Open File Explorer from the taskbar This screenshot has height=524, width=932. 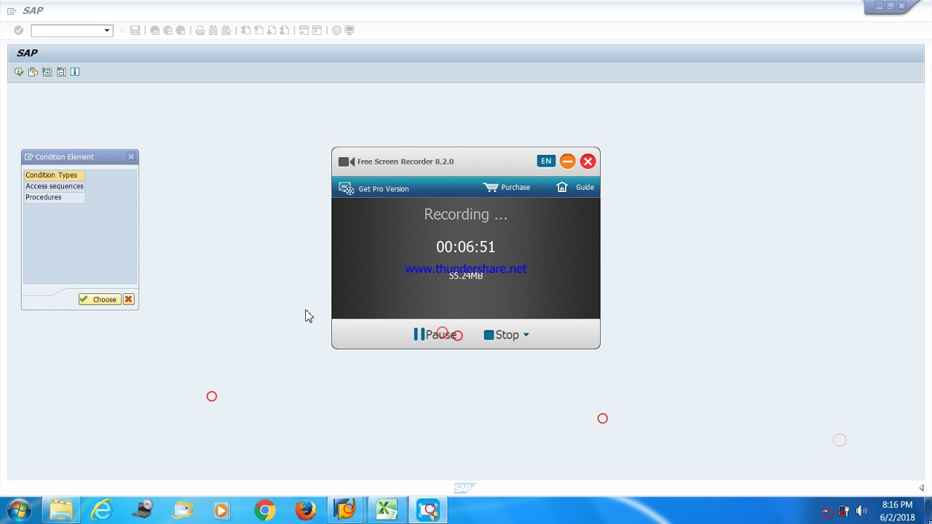(61, 510)
